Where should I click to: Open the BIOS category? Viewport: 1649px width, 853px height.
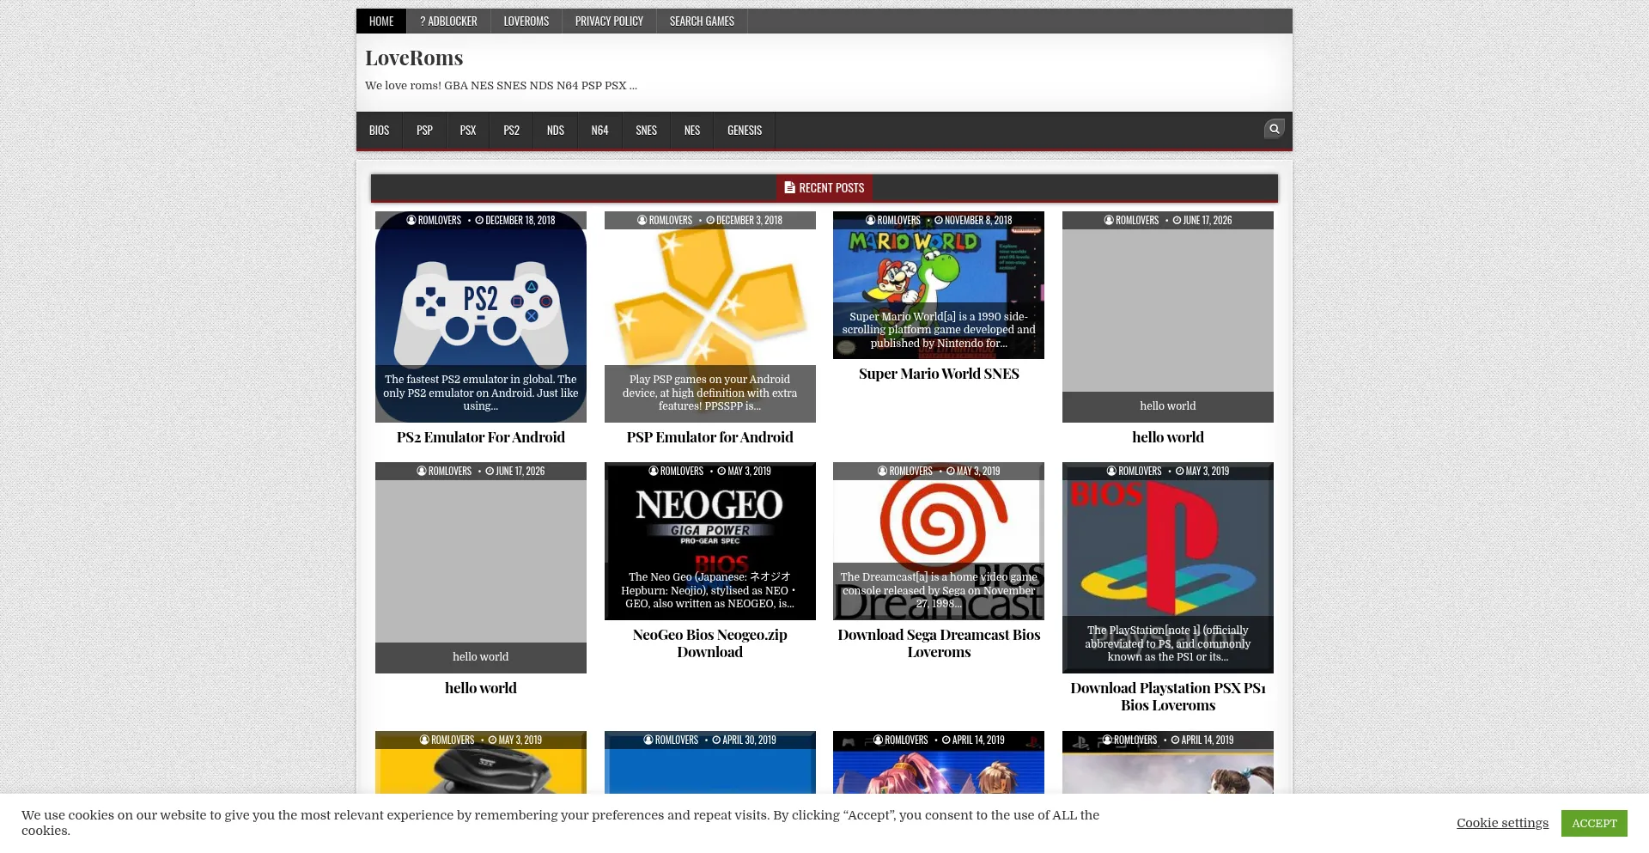click(379, 131)
